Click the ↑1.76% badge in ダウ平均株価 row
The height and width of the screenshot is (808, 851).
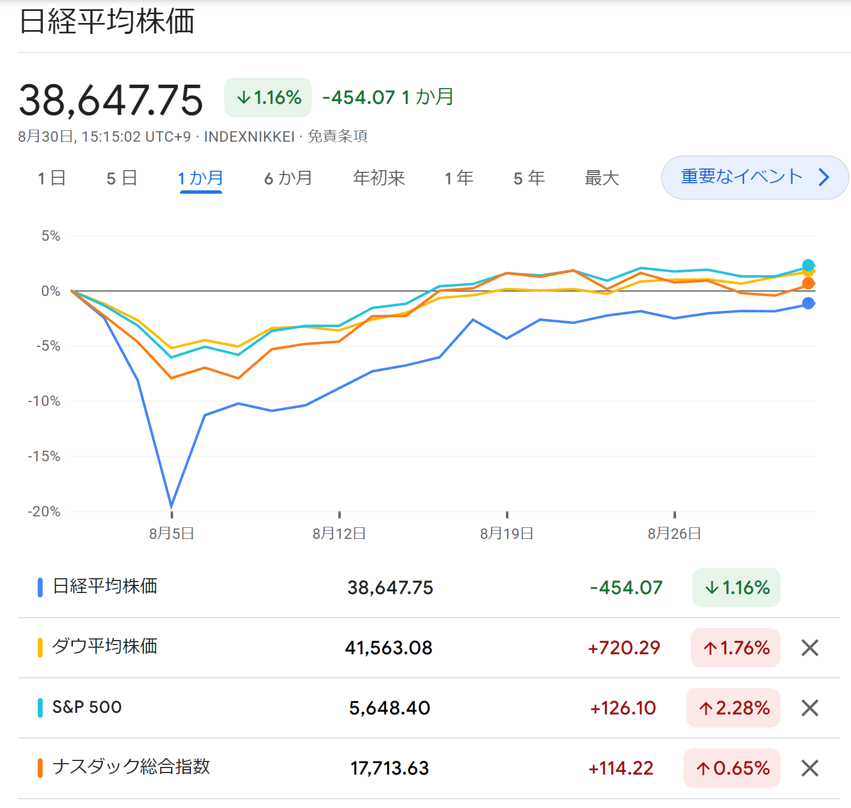(x=736, y=648)
